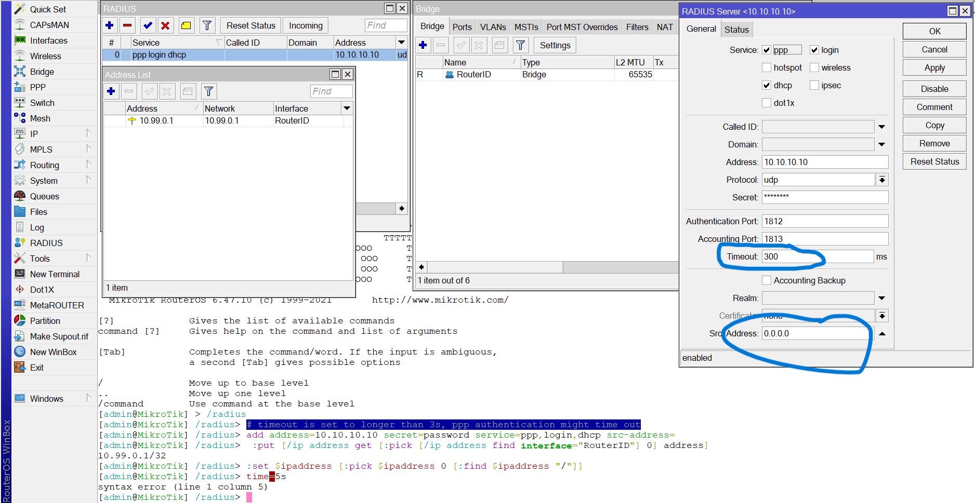Viewport: 975px width, 503px height.
Task: Expand the IP submenu in sidebar
Action: pyautogui.click(x=88, y=133)
